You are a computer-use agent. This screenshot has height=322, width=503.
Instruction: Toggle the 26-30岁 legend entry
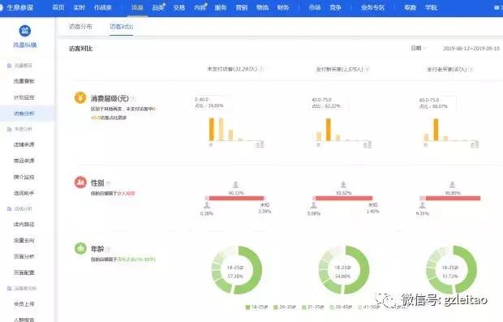[285, 307]
